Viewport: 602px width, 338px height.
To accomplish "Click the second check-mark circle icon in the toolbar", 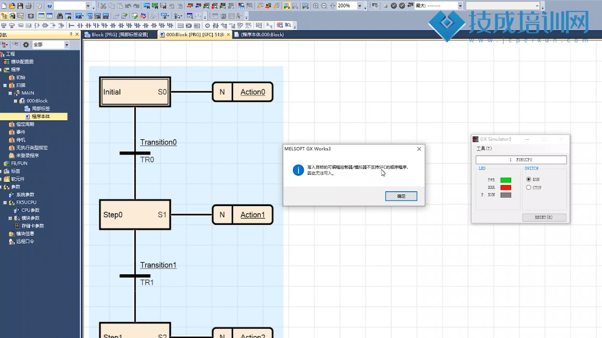I will pyautogui.click(x=402, y=6).
